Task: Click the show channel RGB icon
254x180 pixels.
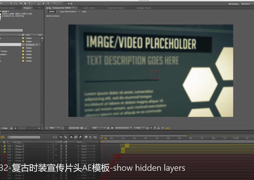Action: (89, 128)
